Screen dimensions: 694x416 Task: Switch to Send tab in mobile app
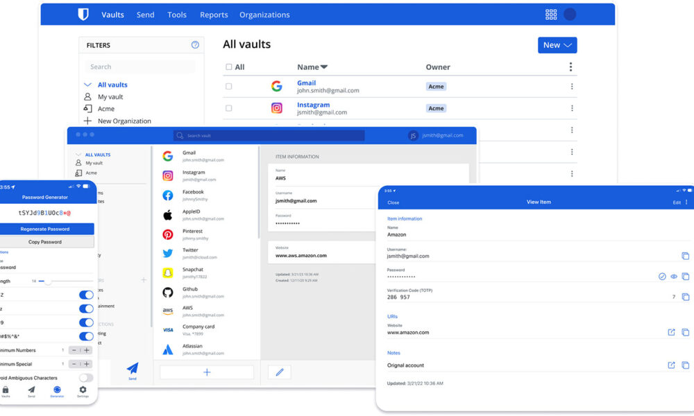31,392
